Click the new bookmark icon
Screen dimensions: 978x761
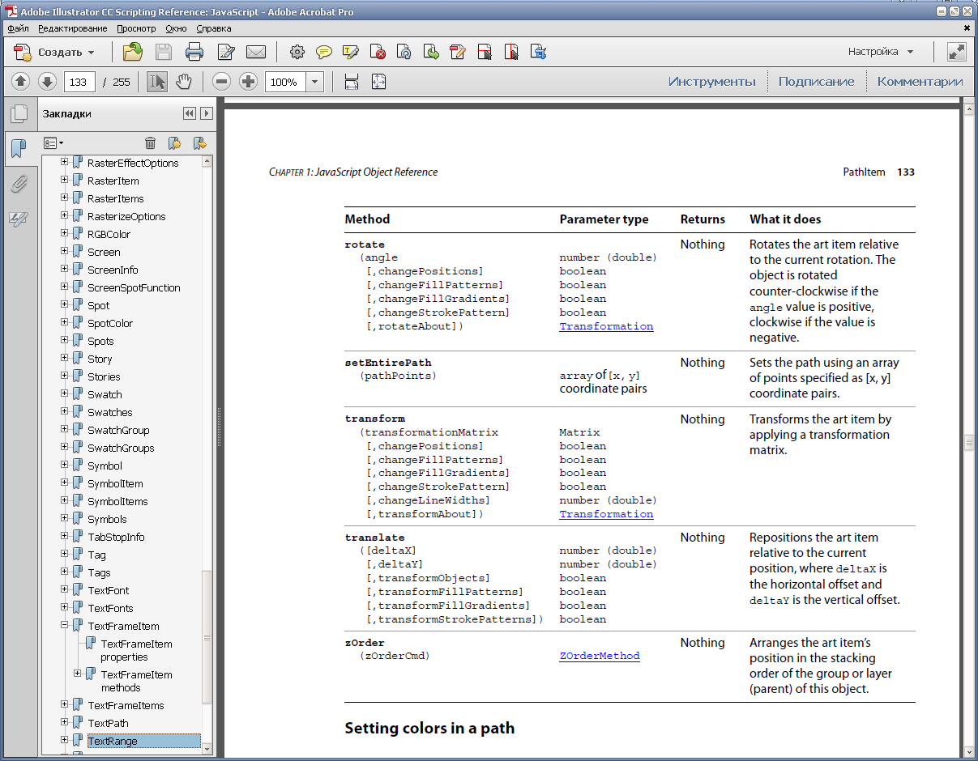point(174,143)
